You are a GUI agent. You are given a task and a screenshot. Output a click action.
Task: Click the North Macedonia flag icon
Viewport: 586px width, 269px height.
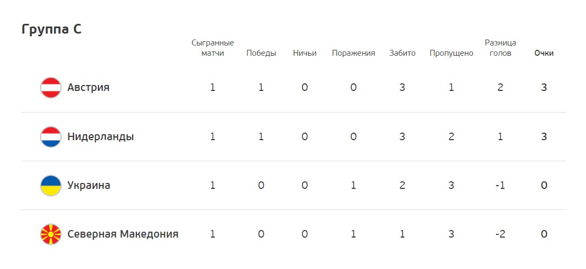[x=50, y=234]
